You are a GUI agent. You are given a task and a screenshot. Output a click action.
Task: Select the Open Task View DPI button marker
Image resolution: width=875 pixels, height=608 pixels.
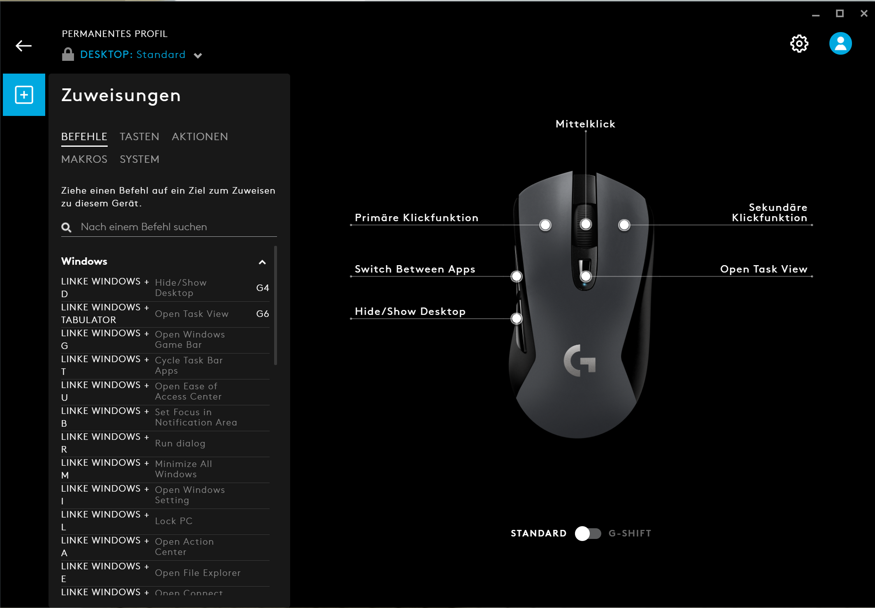point(586,277)
